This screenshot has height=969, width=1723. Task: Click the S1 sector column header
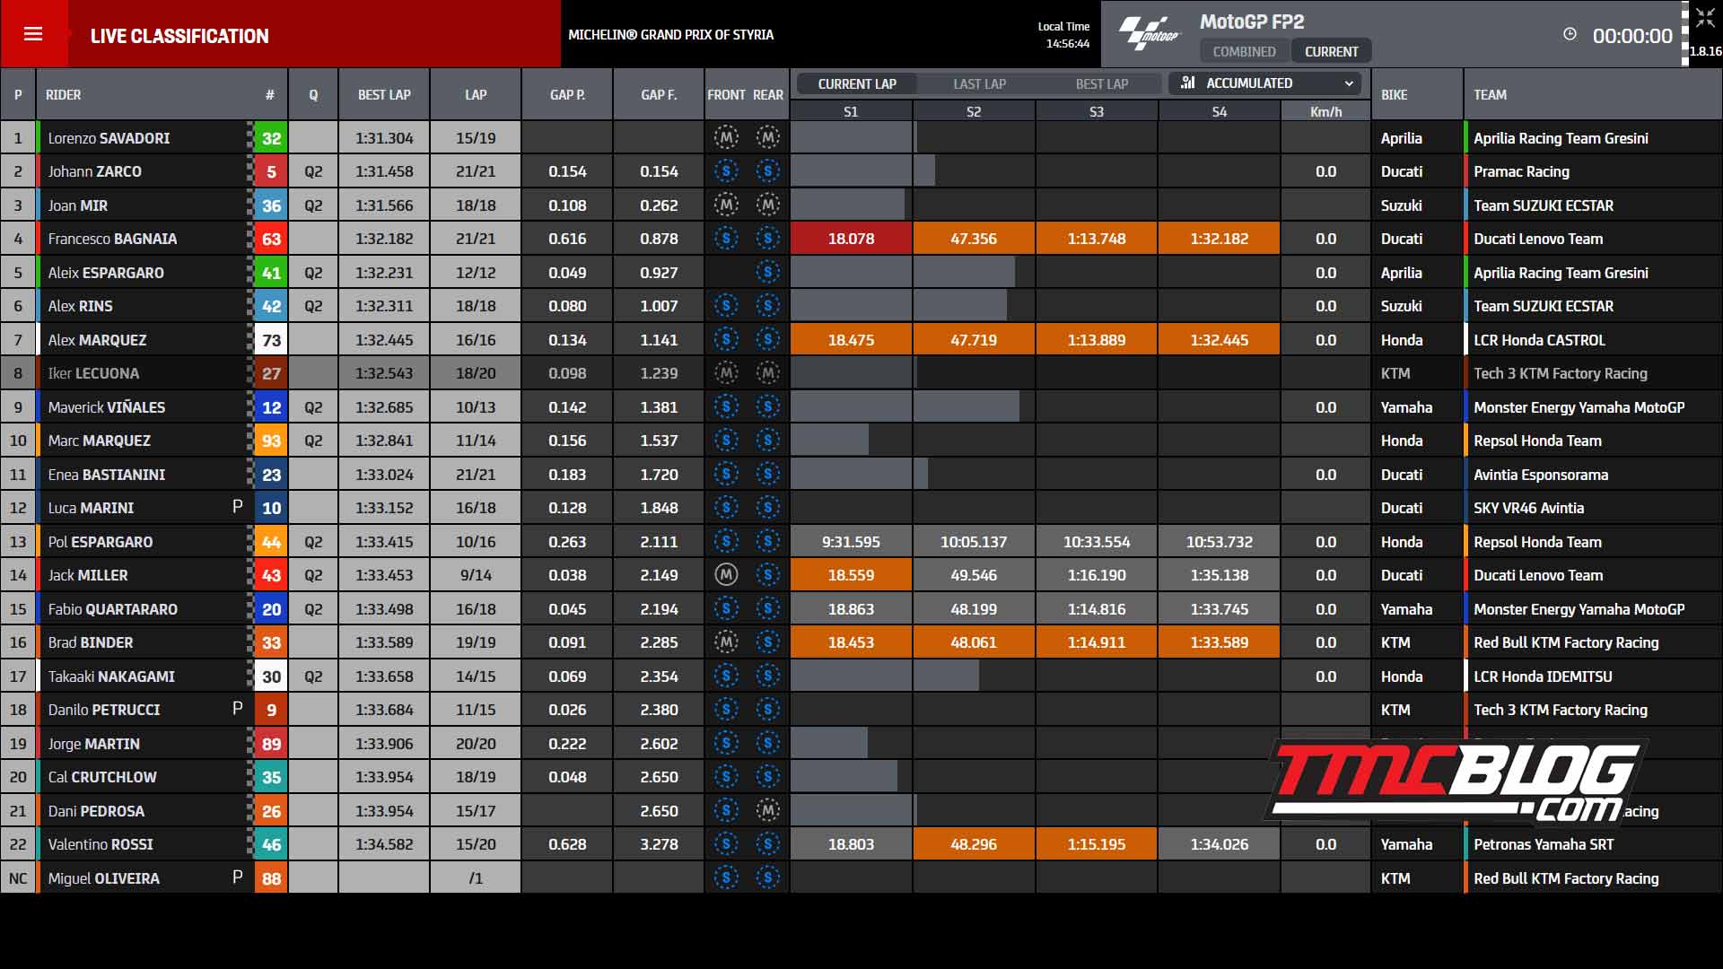[851, 111]
